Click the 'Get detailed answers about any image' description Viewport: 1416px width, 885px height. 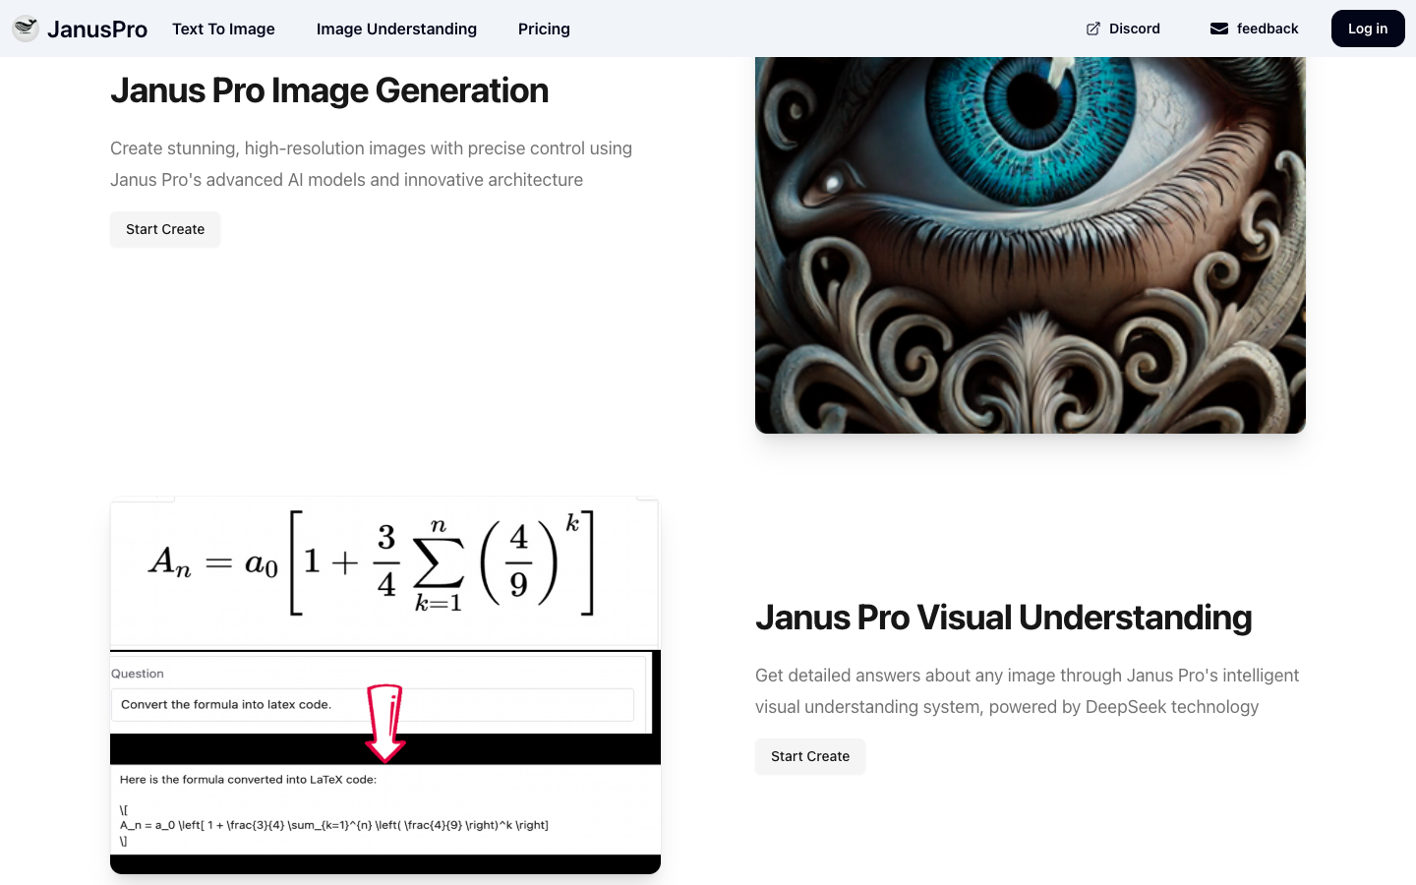(1028, 691)
